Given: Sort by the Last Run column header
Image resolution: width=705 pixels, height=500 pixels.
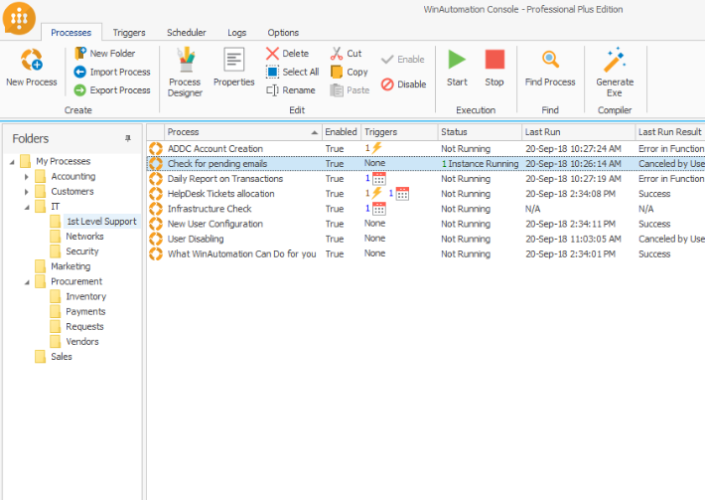Looking at the screenshot, I should coord(578,132).
